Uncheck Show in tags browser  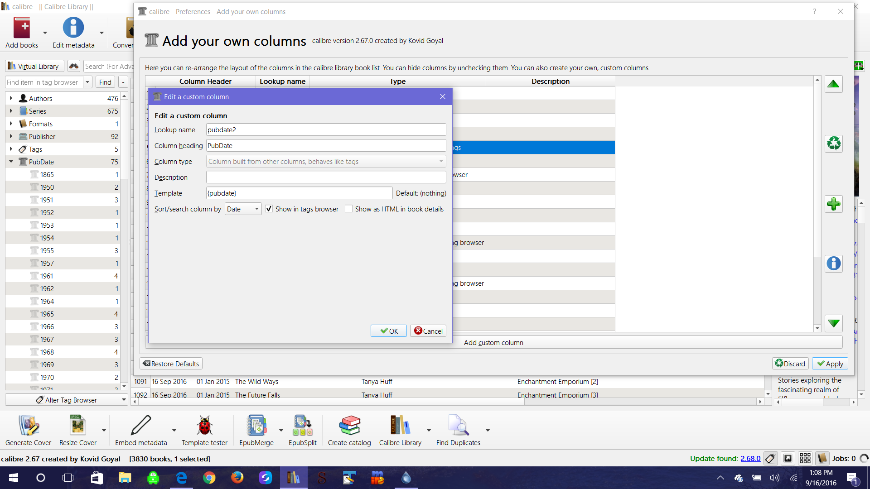[269, 209]
